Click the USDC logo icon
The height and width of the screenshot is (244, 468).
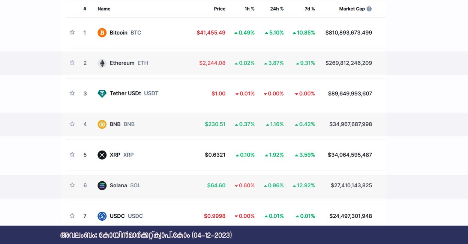tap(102, 216)
